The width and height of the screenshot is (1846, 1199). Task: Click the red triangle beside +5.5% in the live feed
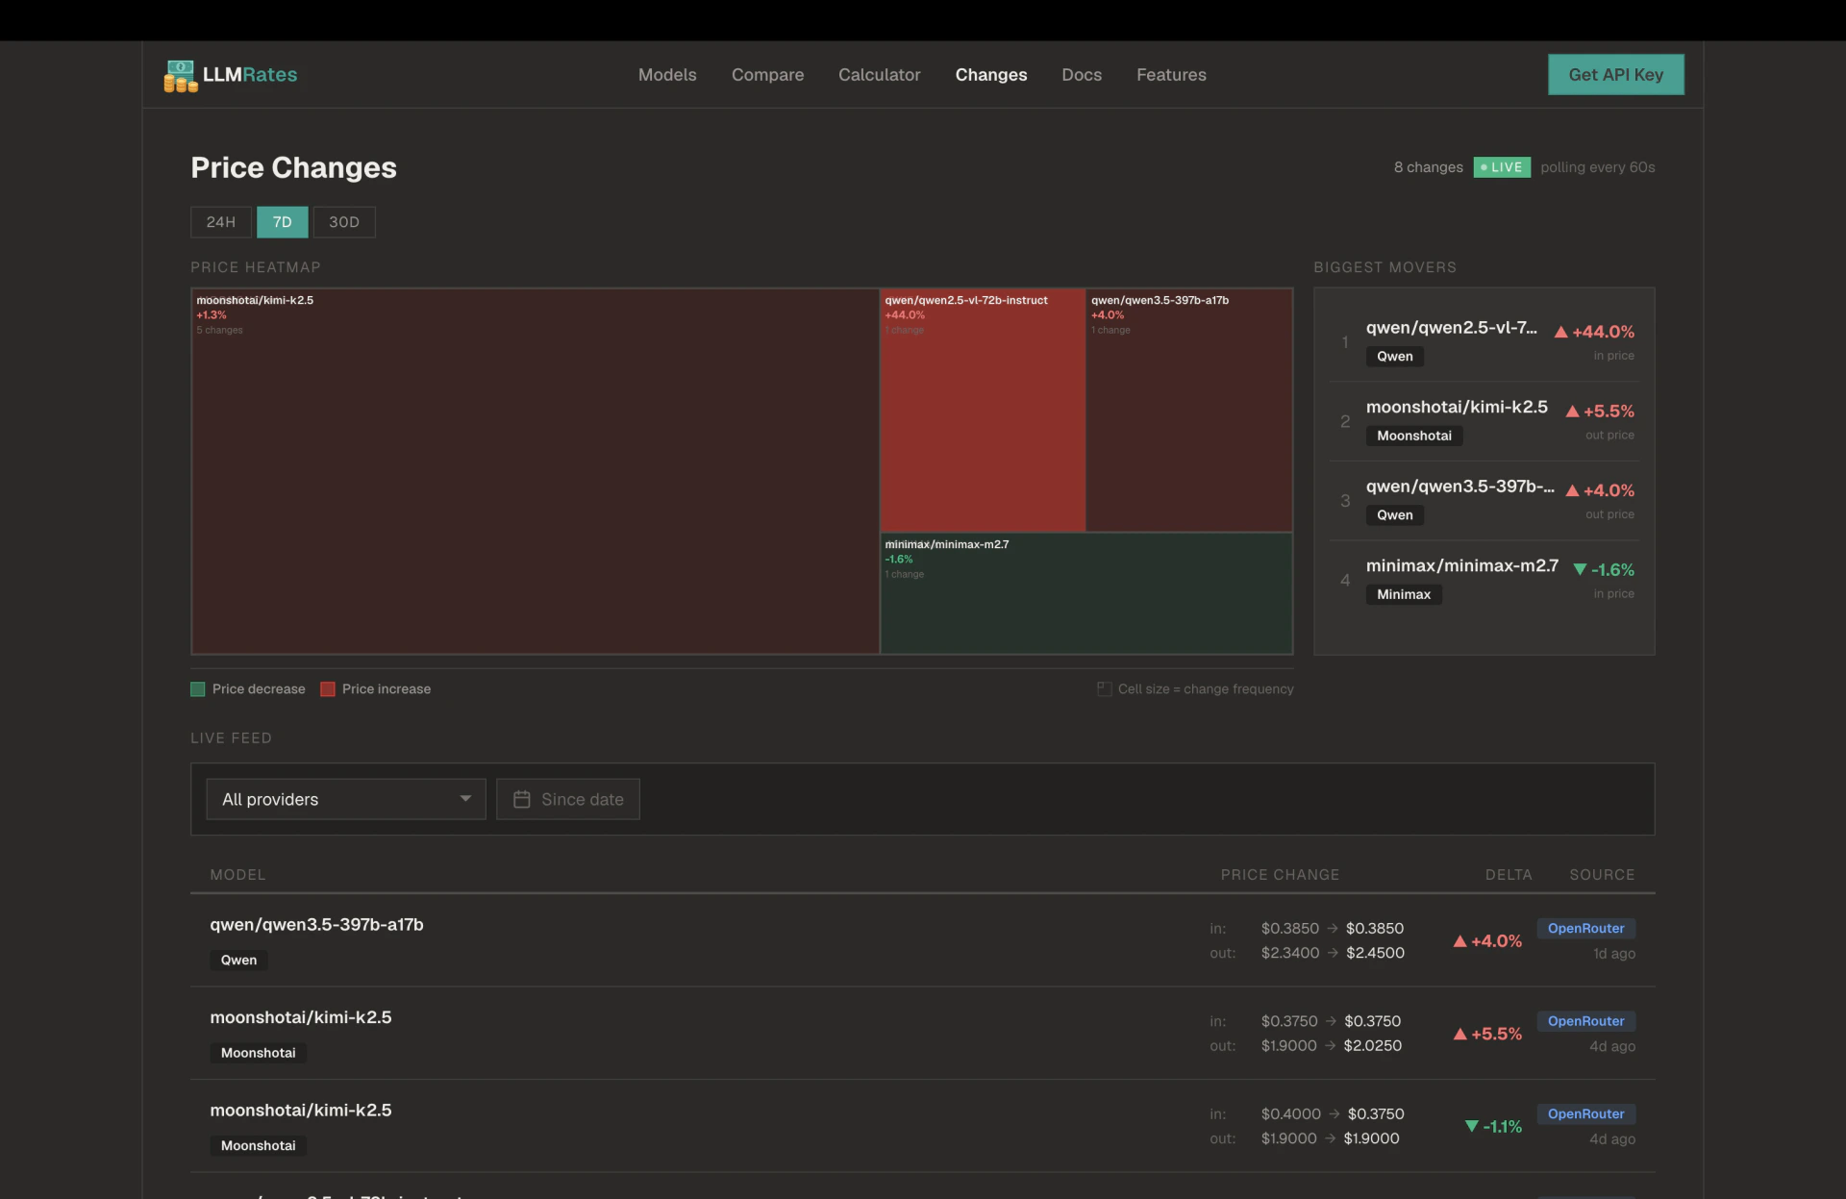coord(1459,1035)
